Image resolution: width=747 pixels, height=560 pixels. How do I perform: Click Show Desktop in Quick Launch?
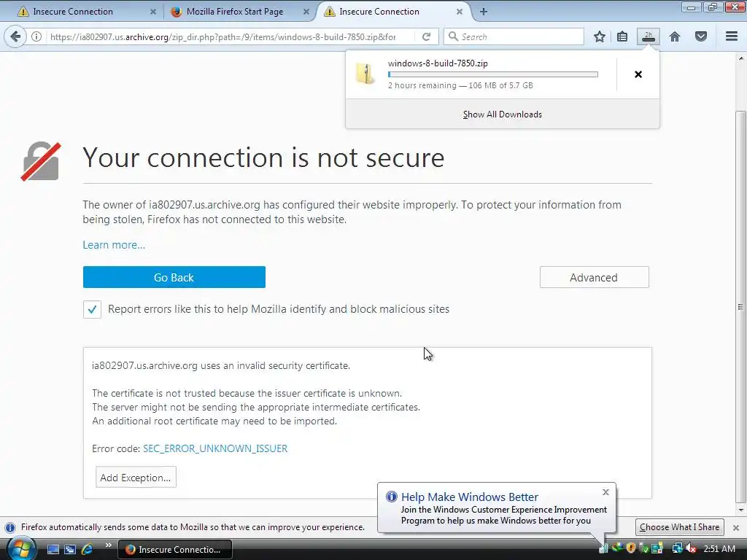(x=53, y=549)
